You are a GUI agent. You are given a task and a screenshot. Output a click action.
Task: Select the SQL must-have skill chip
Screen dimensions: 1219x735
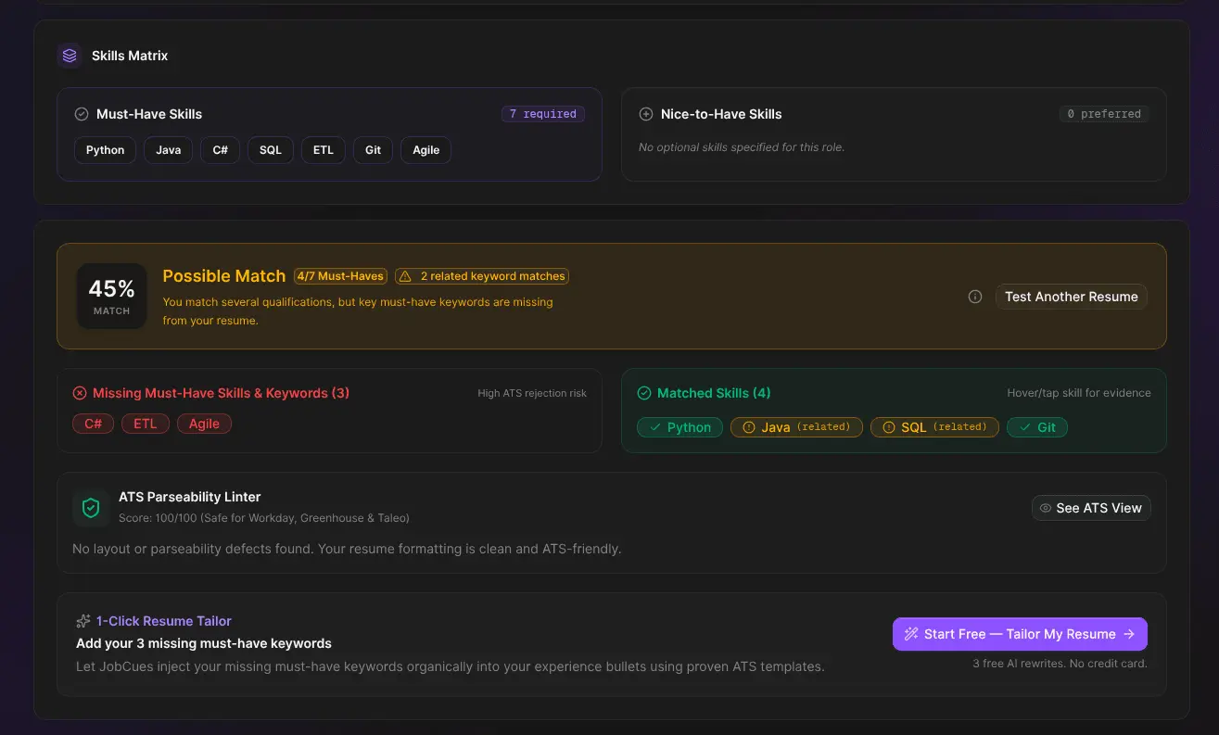pos(271,150)
